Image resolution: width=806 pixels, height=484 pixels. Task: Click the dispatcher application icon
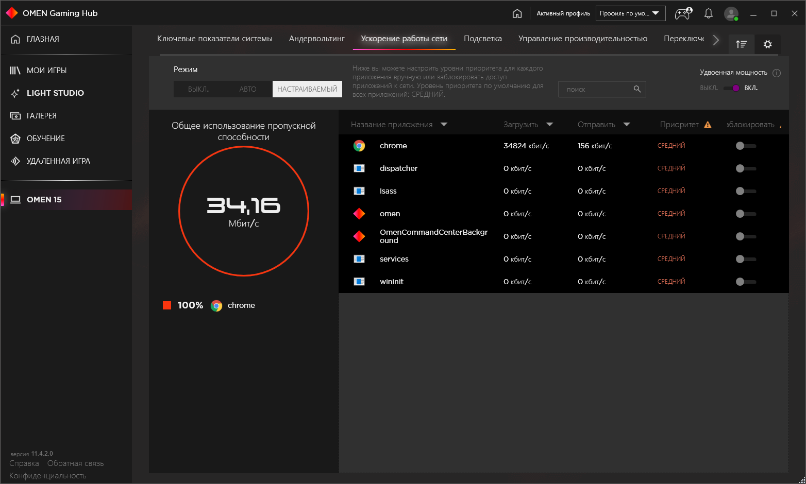tap(359, 168)
